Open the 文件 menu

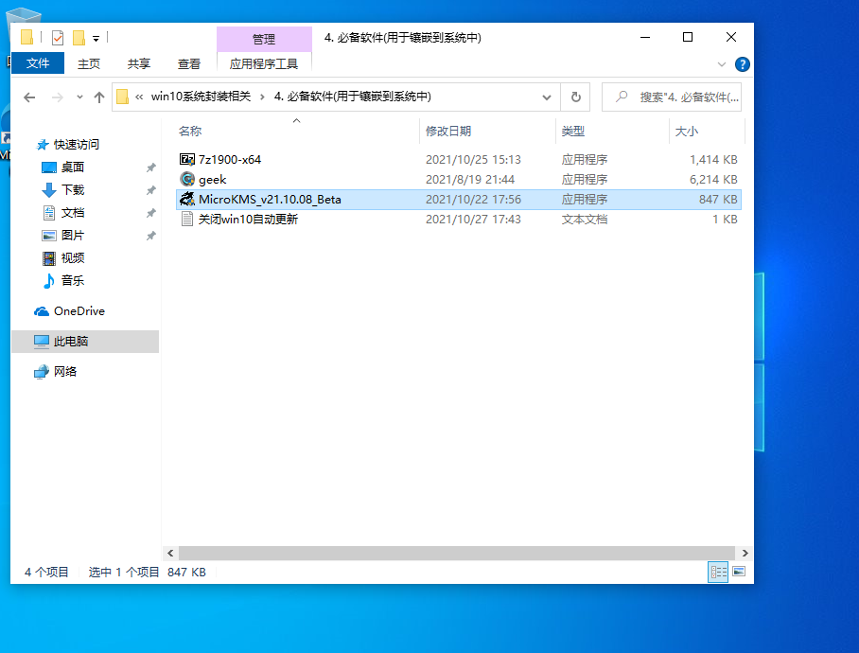(38, 63)
